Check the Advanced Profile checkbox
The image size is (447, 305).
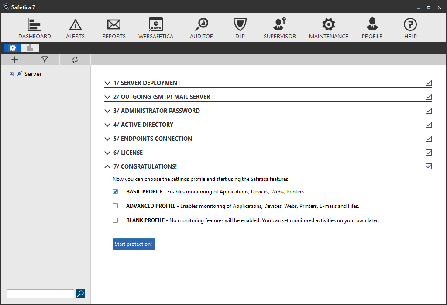(x=115, y=206)
